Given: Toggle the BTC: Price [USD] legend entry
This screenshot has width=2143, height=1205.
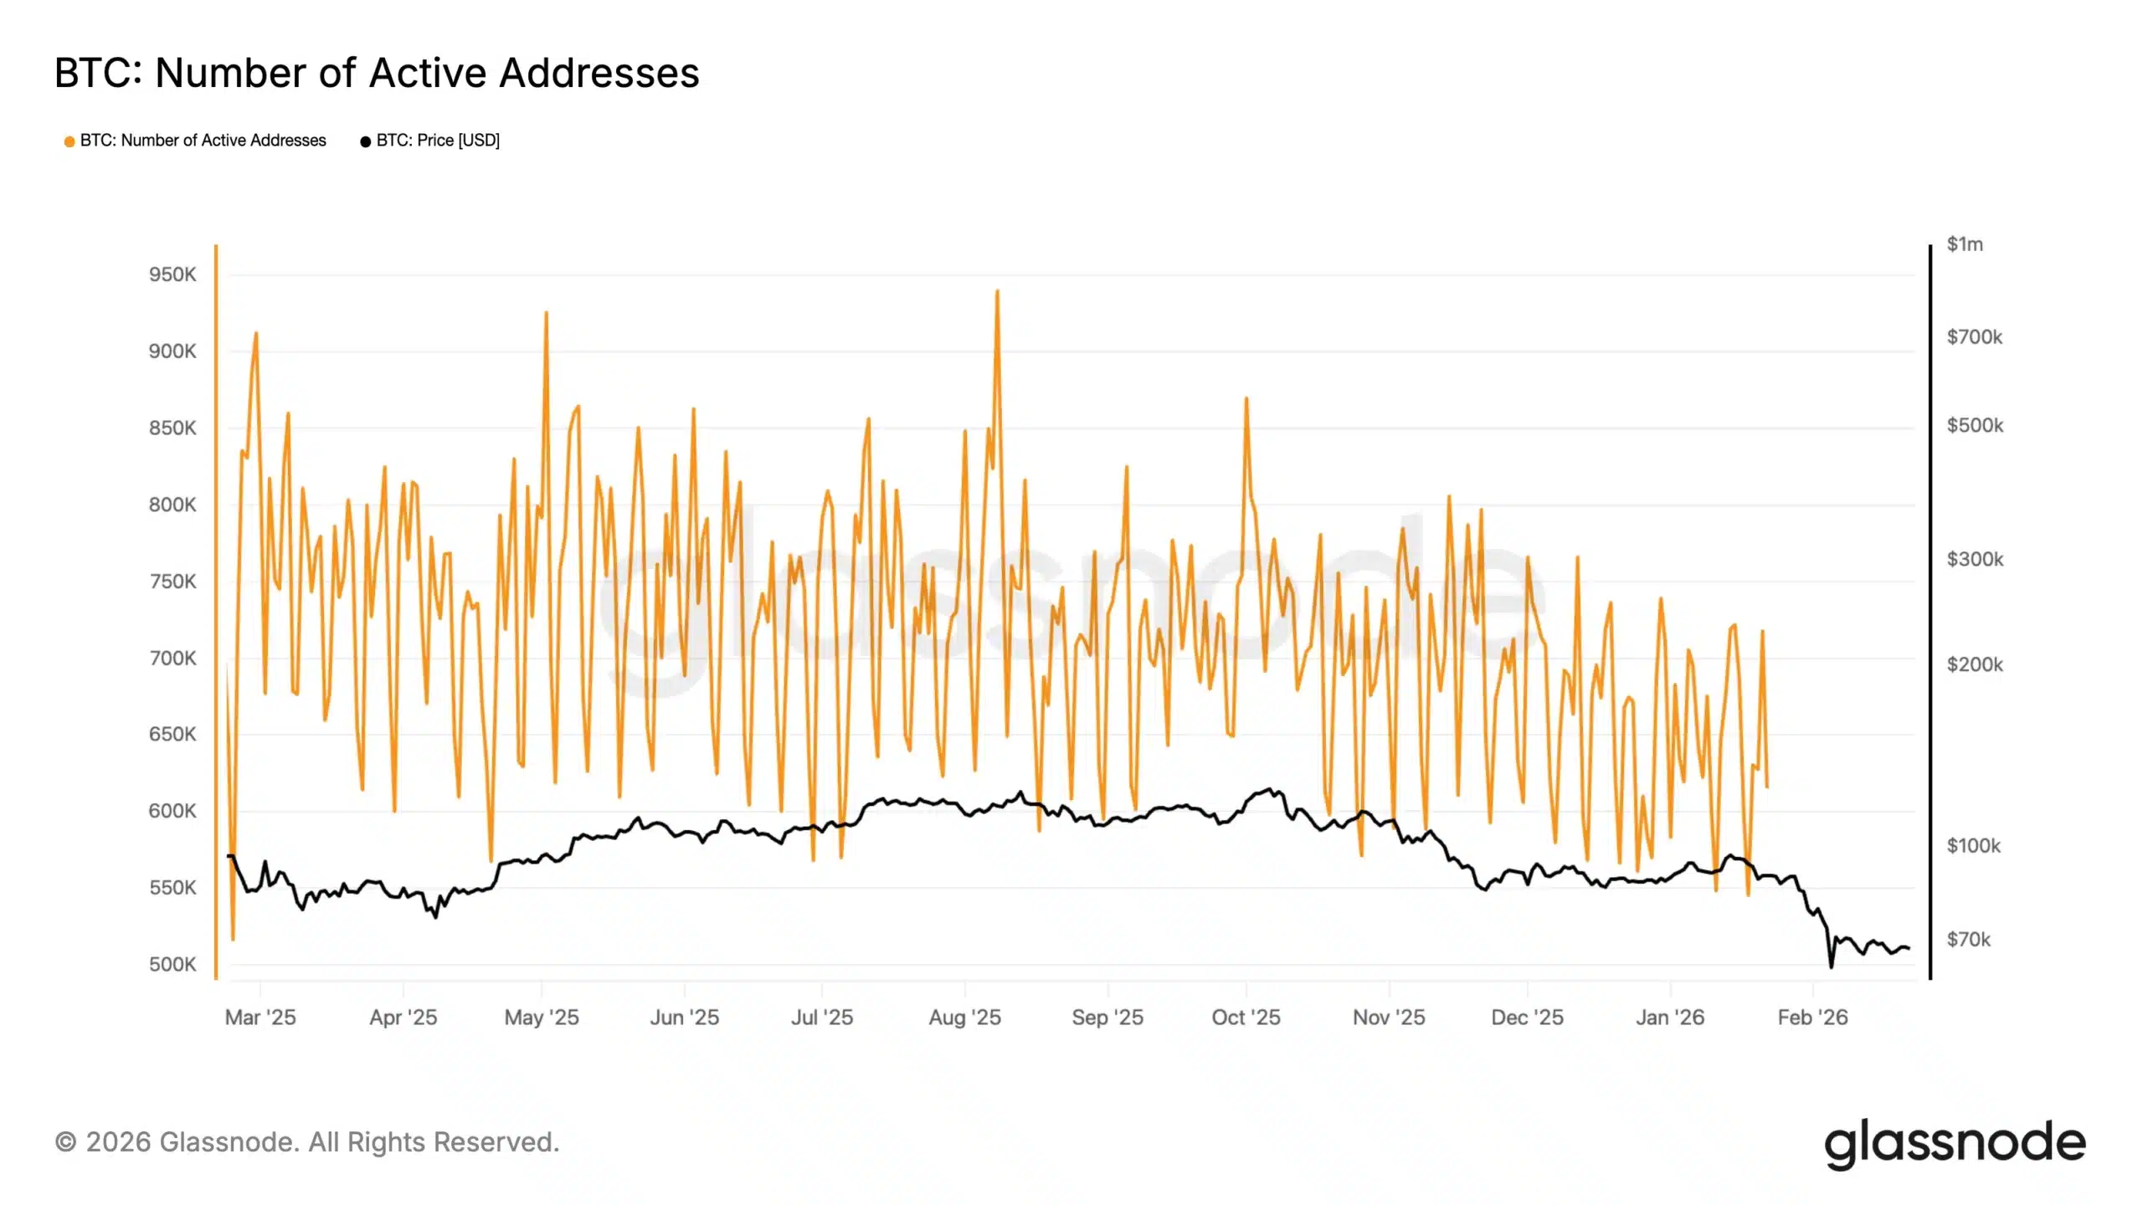Looking at the screenshot, I should pos(438,141).
